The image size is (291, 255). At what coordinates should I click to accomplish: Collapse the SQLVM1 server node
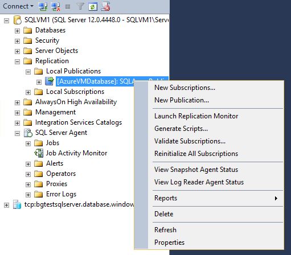tap(6, 20)
